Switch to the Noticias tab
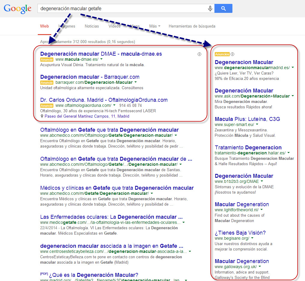The height and width of the screenshot is (281, 305). pyautogui.click(x=92, y=26)
